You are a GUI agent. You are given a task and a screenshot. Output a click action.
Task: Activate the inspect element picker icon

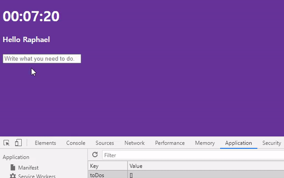click(7, 143)
